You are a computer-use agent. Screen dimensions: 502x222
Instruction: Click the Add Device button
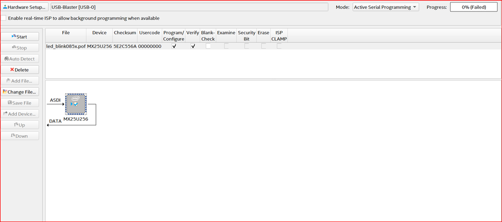pyautogui.click(x=20, y=114)
